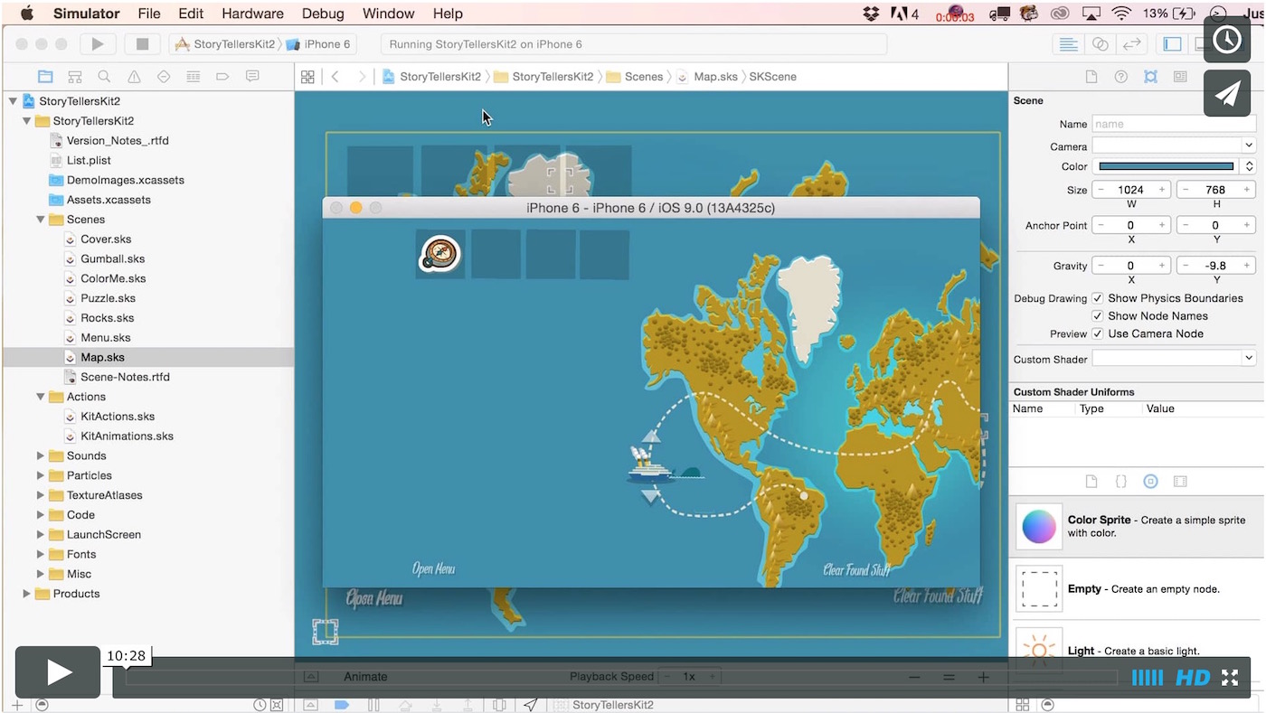Open the search navigator icon
Image resolution: width=1266 pixels, height=713 pixels.
pos(104,77)
